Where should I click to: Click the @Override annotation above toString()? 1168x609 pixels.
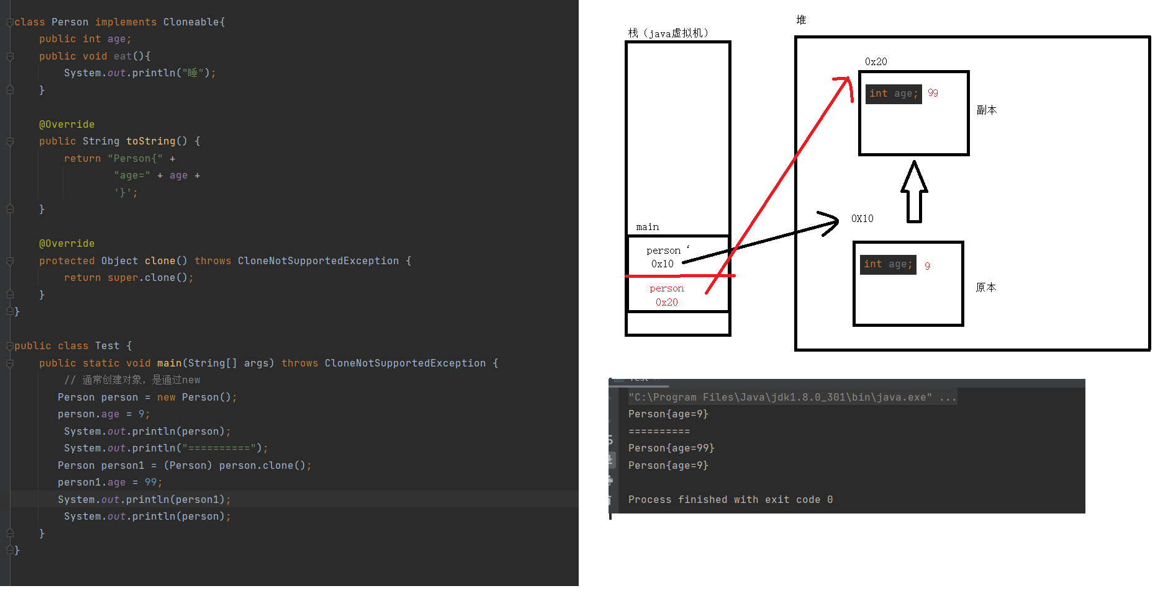pyautogui.click(x=66, y=125)
